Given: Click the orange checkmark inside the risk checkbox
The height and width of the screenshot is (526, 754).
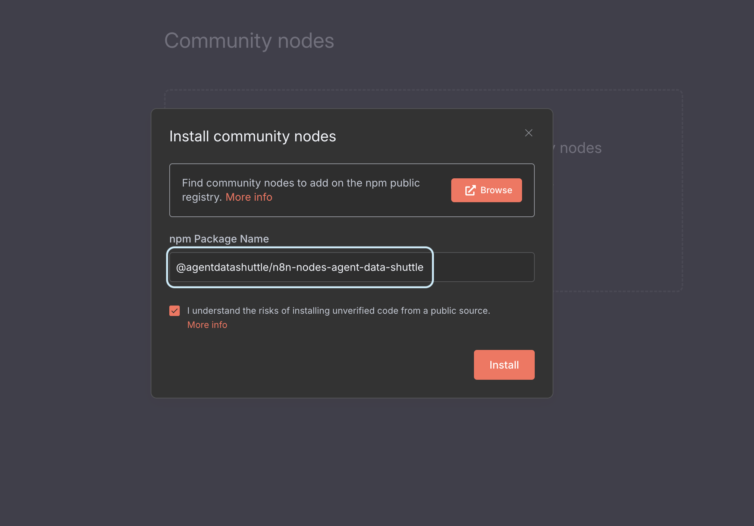Looking at the screenshot, I should click(175, 310).
